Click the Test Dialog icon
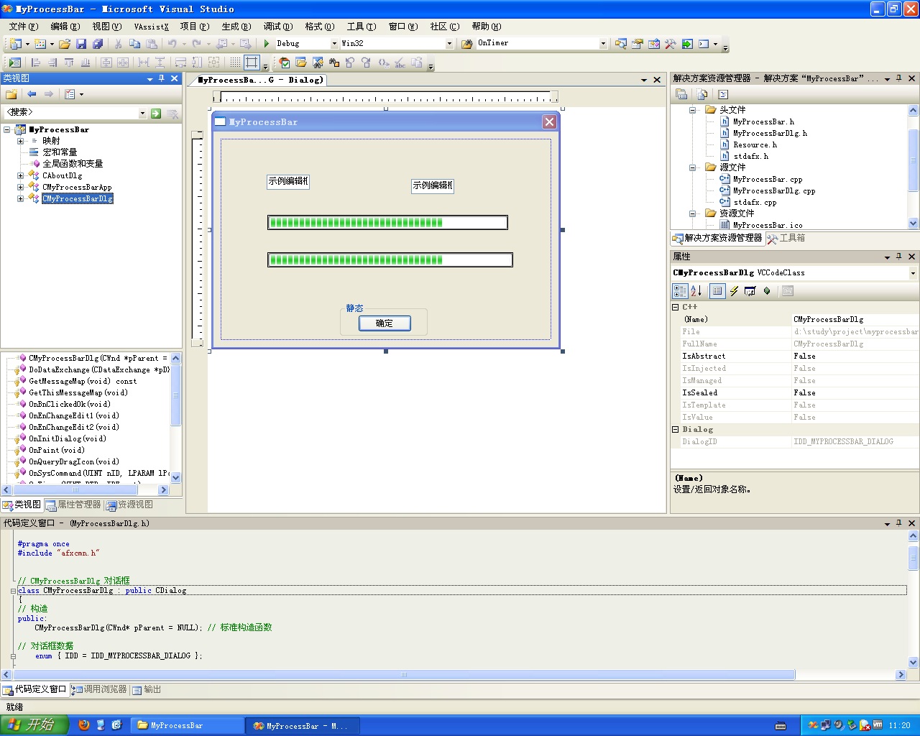Screen dimensions: 920x736 coord(14,63)
